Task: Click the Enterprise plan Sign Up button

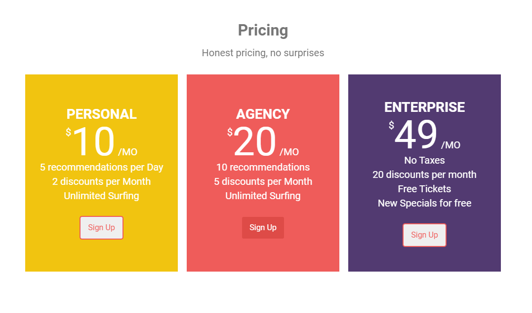Action: (424, 235)
